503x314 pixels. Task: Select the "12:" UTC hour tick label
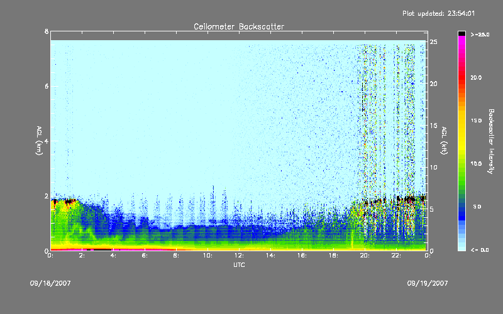pos(239,256)
